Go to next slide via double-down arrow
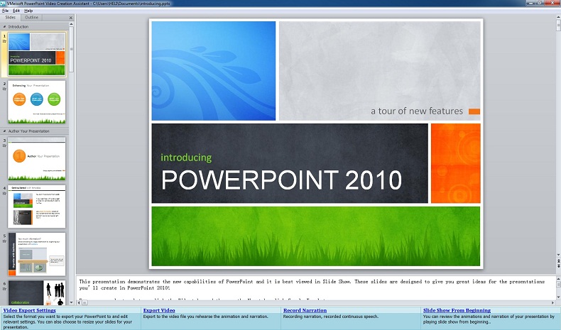561x330 pixels. tap(558, 266)
